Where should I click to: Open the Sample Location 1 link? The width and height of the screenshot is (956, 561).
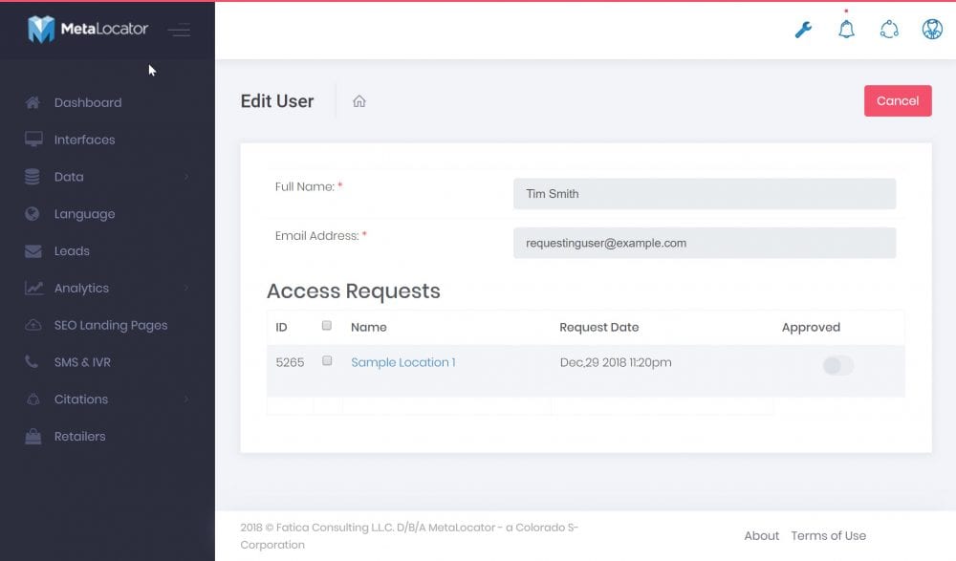click(x=403, y=362)
